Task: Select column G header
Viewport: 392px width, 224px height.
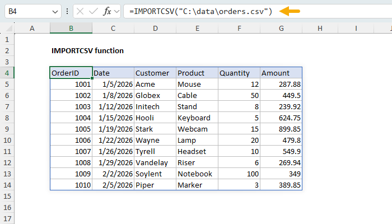Action: (281, 28)
